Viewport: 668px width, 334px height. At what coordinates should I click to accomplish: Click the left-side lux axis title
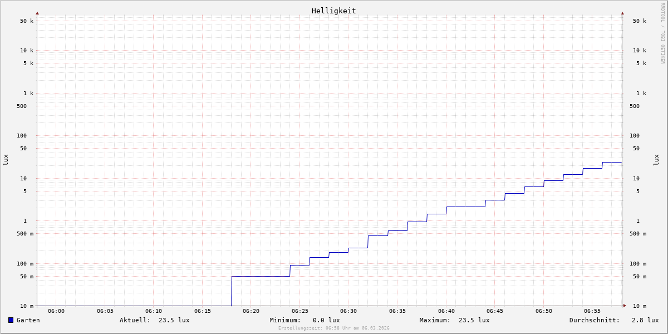(x=6, y=160)
